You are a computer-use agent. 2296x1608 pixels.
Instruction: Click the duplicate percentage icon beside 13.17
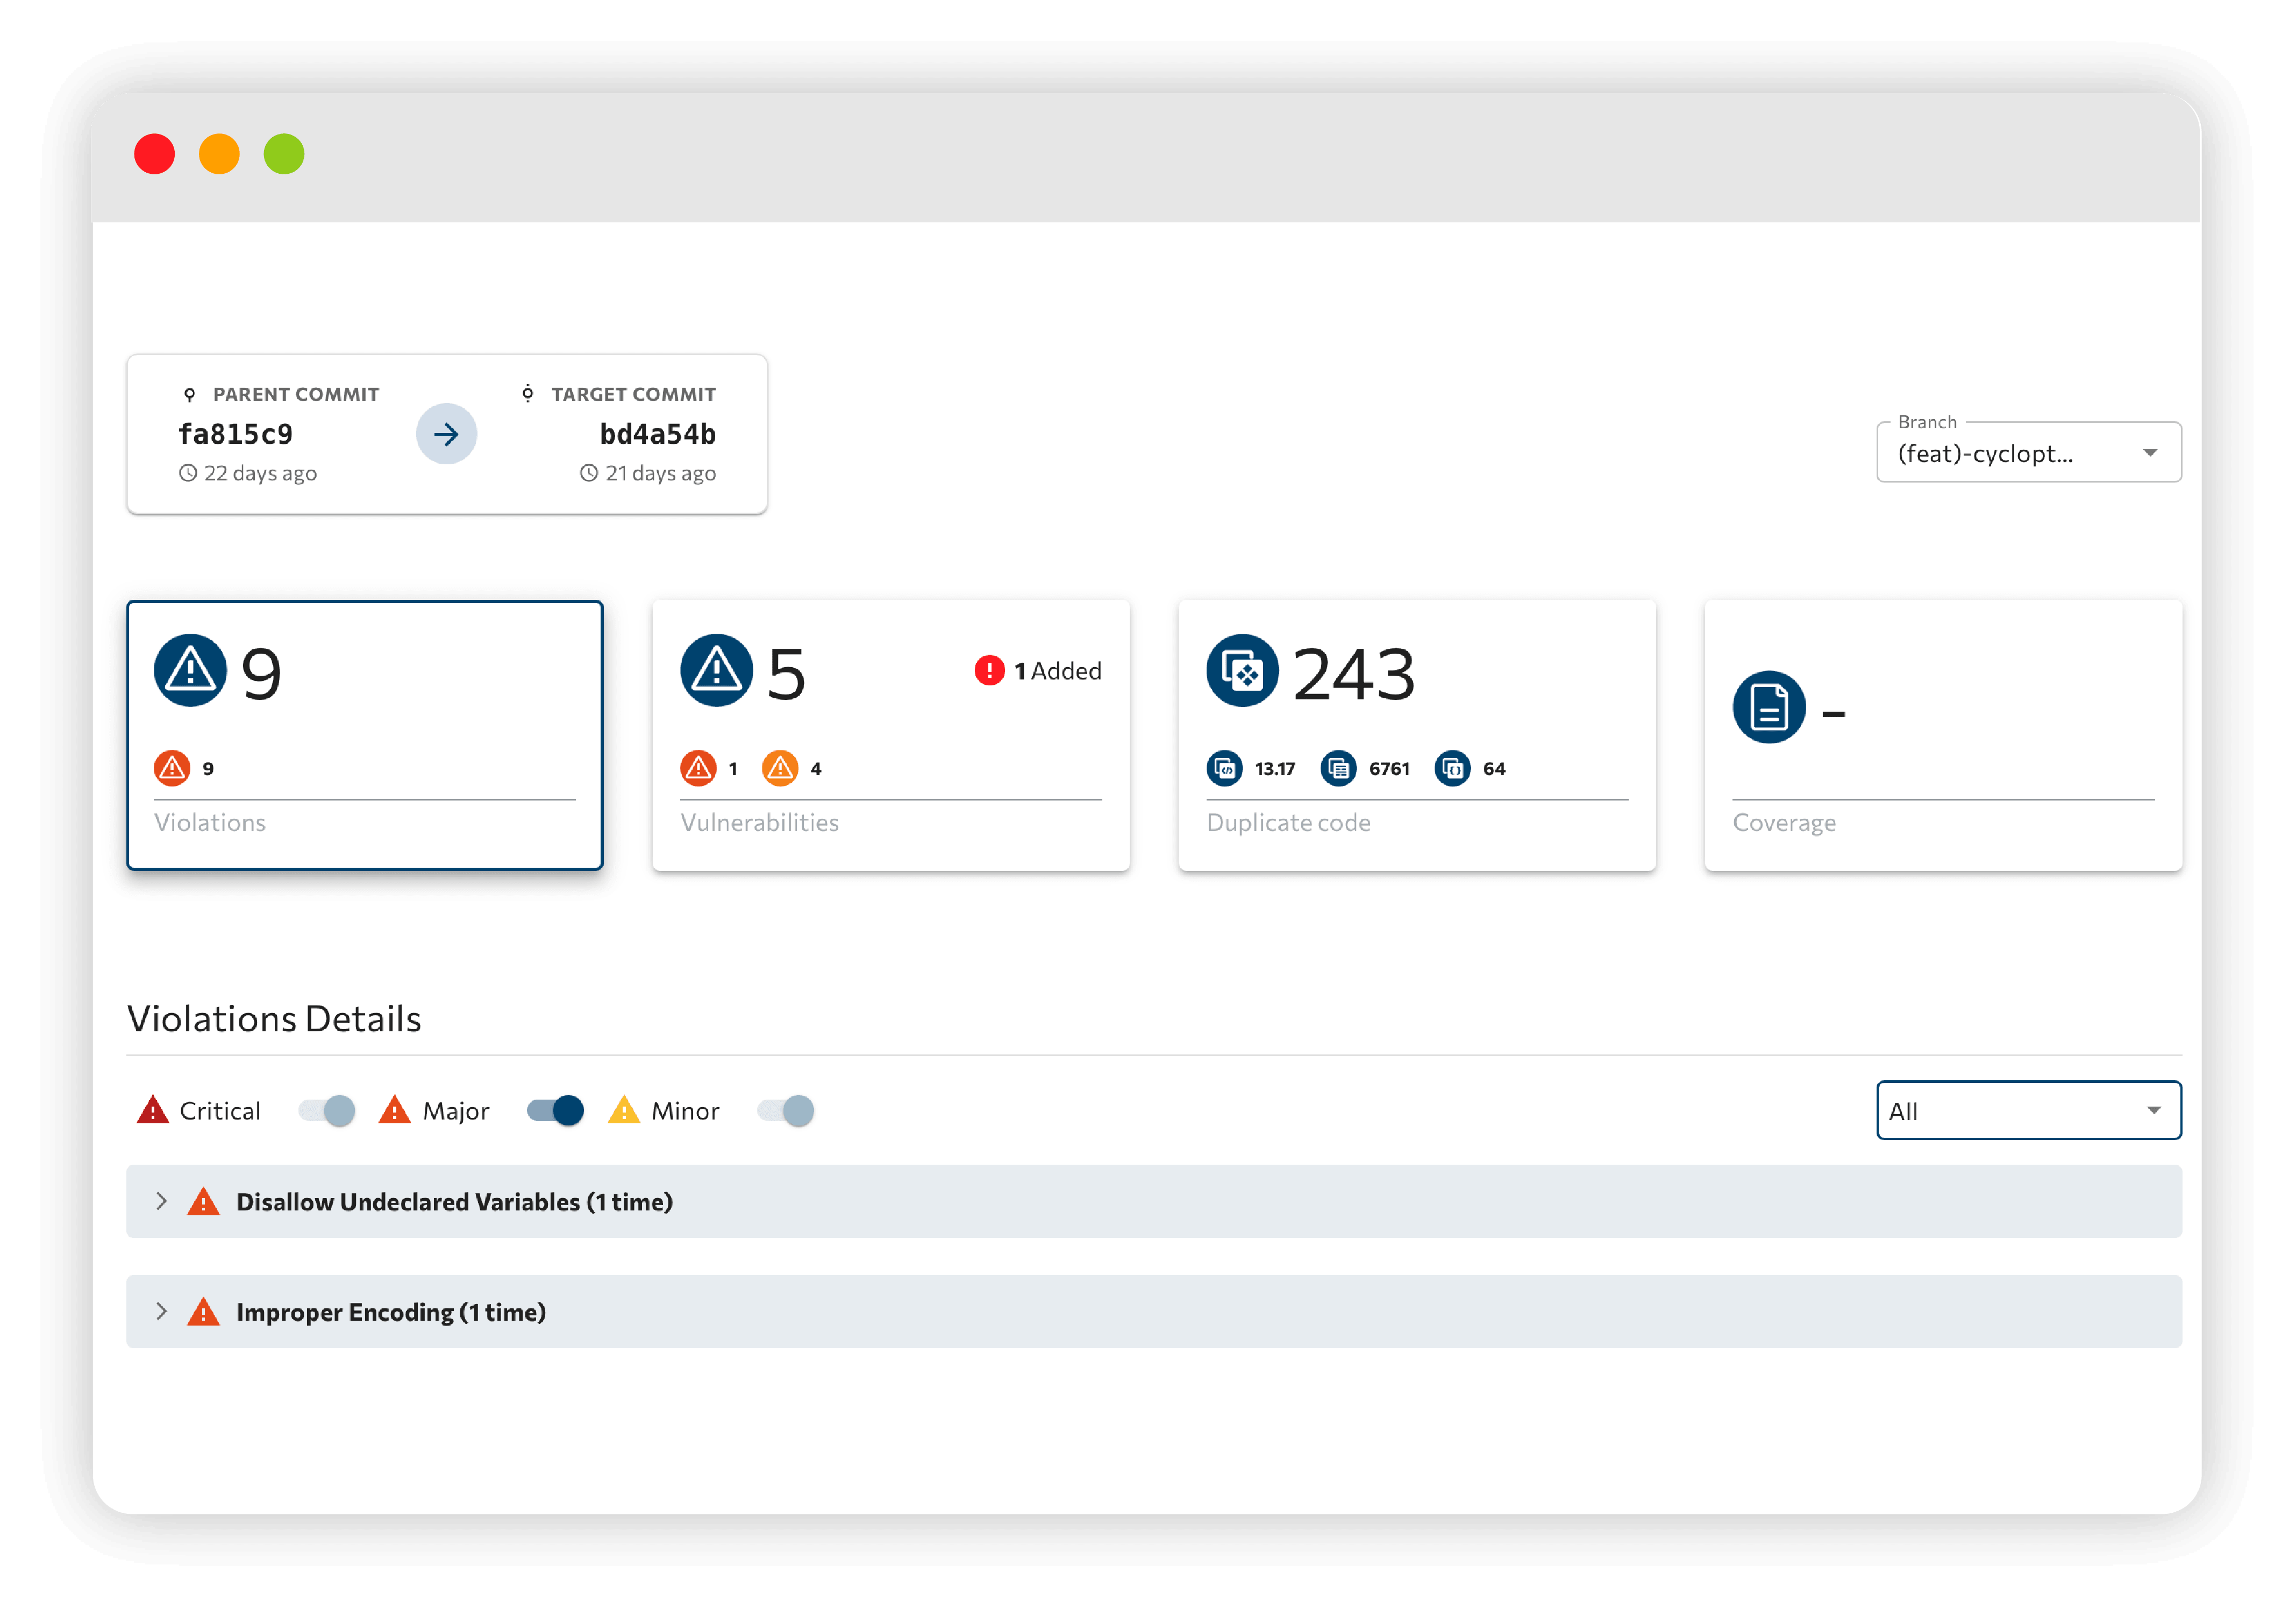(x=1225, y=768)
